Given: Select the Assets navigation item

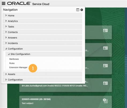Looking at the screenshot, I should click(42, 74).
